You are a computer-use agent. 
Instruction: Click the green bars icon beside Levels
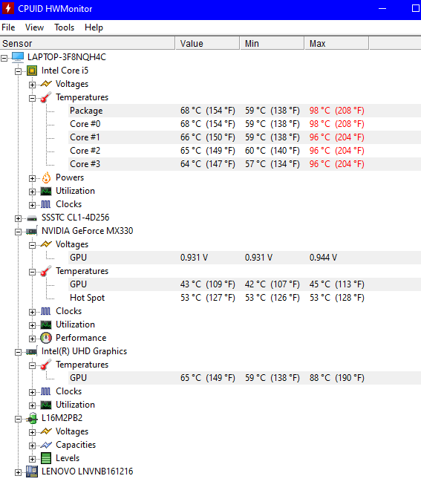click(x=46, y=458)
